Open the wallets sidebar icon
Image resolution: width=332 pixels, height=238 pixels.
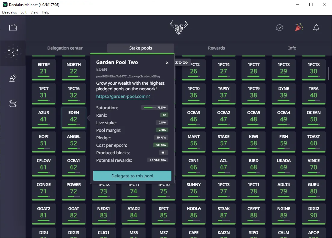(x=13, y=28)
